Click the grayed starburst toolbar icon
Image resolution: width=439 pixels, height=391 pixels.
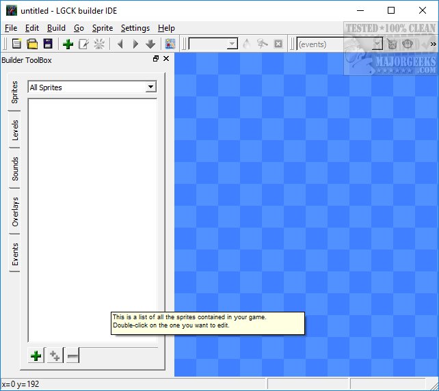point(99,44)
